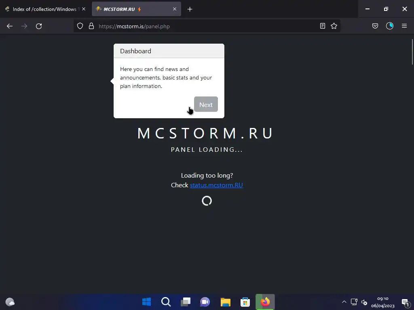
Task: Open the Firefox account profile icon
Action: click(x=390, y=26)
